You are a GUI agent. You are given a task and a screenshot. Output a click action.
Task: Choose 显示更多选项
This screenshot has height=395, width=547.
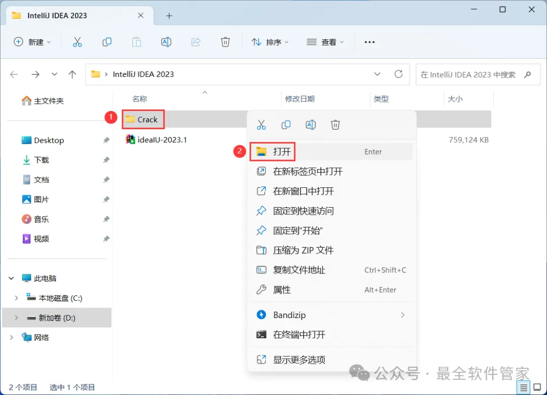[x=331, y=360]
